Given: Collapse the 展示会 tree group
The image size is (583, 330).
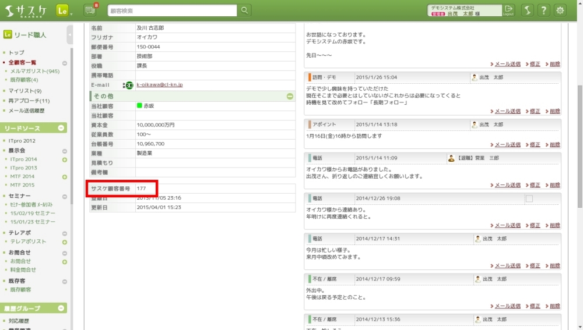Looking at the screenshot, I should pyautogui.click(x=65, y=151).
